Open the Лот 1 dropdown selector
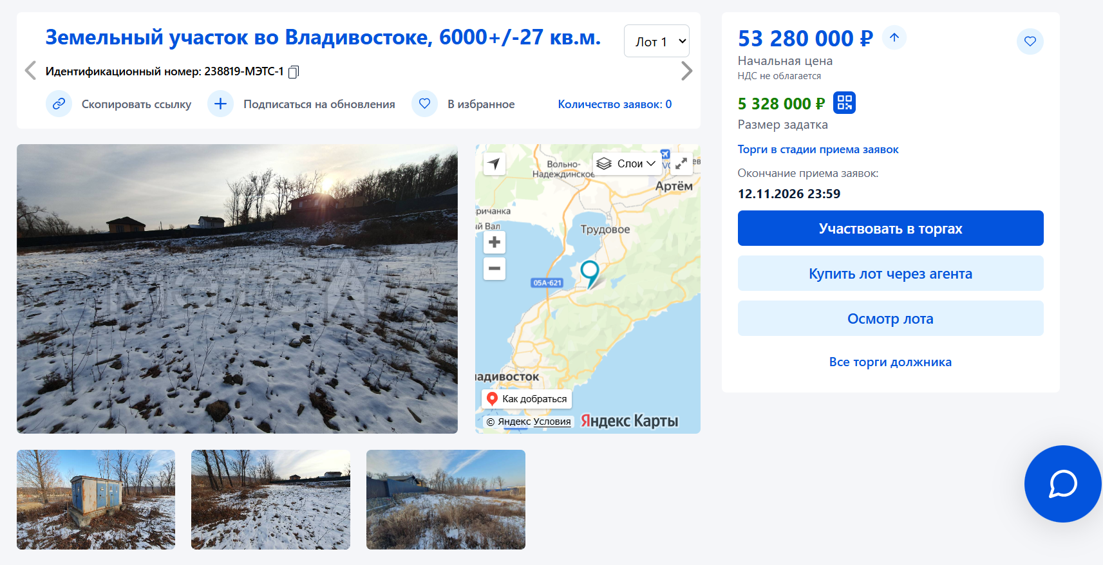 (x=657, y=41)
